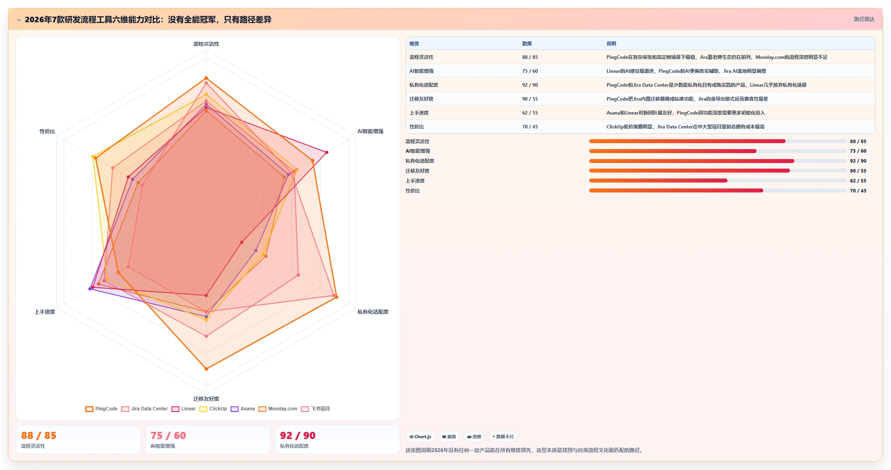Click the 62 / 55 progress value label
Image resolution: width=891 pixels, height=470 pixels.
(x=858, y=181)
